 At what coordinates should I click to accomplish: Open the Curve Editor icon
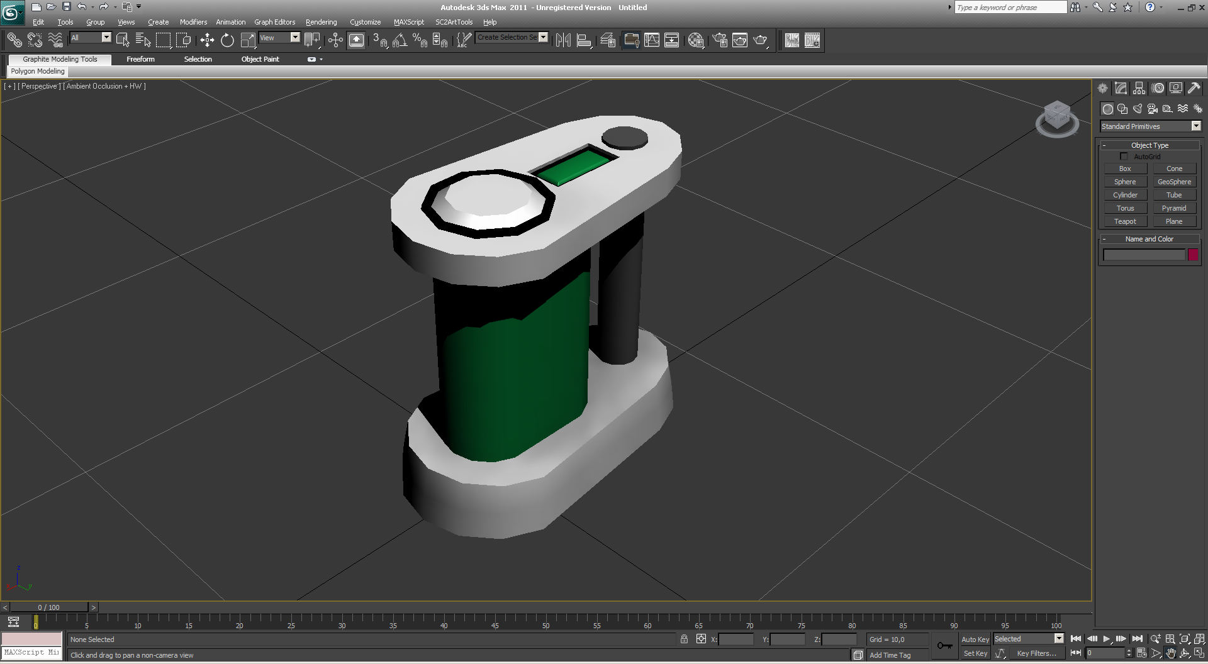652,40
